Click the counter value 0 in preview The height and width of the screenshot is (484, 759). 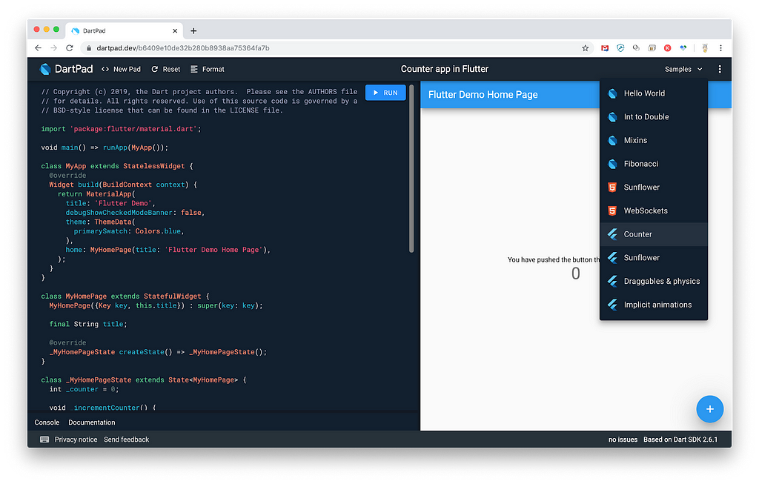(575, 274)
